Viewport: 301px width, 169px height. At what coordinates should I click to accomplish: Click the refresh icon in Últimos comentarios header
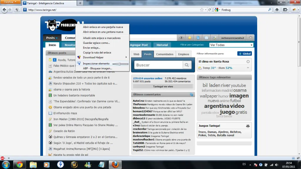[191, 94]
